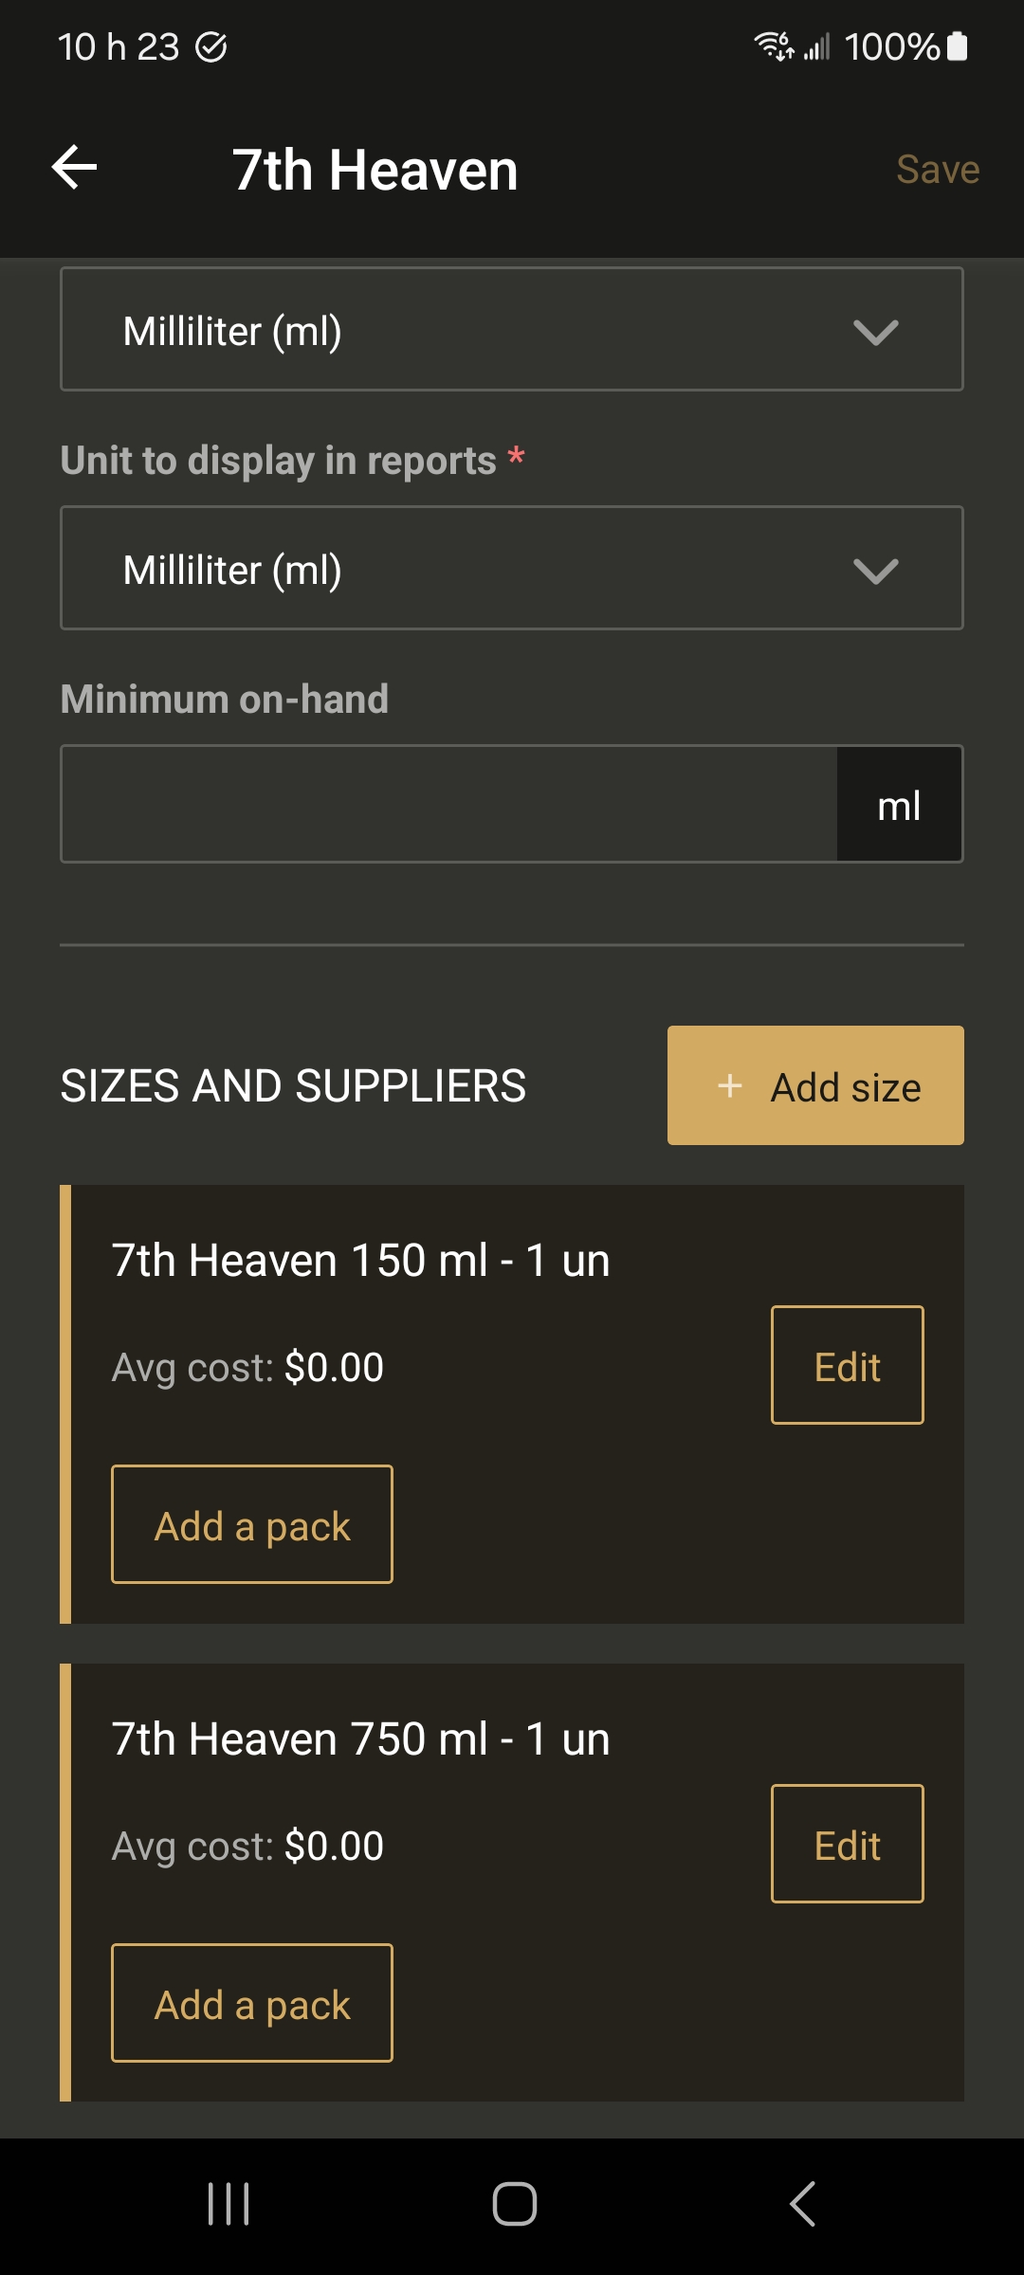Viewport: 1024px width, 2275px height.
Task: Edit the 7th Heaven 150 ml size
Action: tap(848, 1365)
